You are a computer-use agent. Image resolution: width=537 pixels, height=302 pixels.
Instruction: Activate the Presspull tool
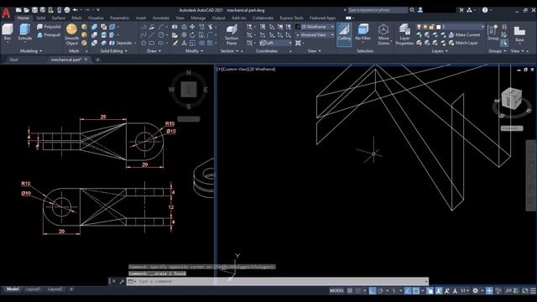click(49, 35)
